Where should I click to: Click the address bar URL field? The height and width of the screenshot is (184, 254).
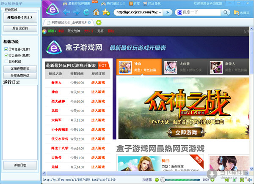137,12
